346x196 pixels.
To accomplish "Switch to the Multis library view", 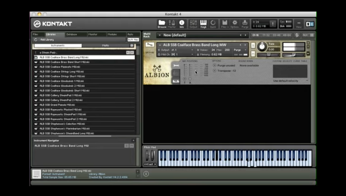I will pyautogui.click(x=106, y=45).
